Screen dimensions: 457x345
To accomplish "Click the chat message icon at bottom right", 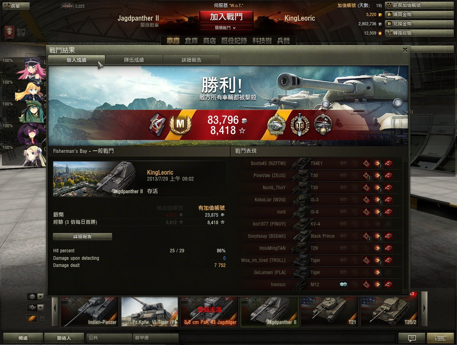I will 412,338.
